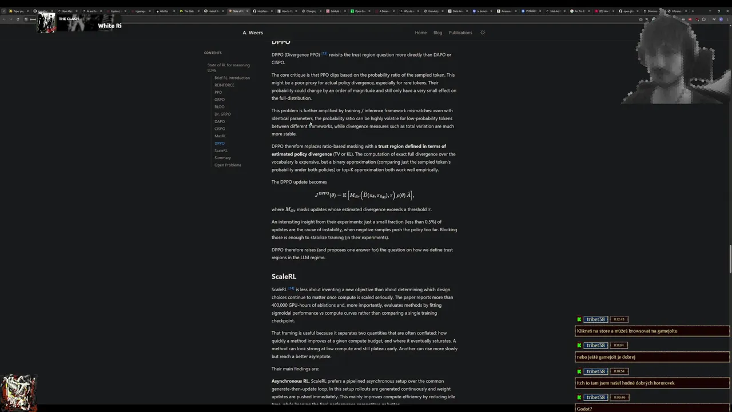Click the bottom-left artwork thumbnail
This screenshot has width=732, height=412.
pyautogui.click(x=18, y=393)
